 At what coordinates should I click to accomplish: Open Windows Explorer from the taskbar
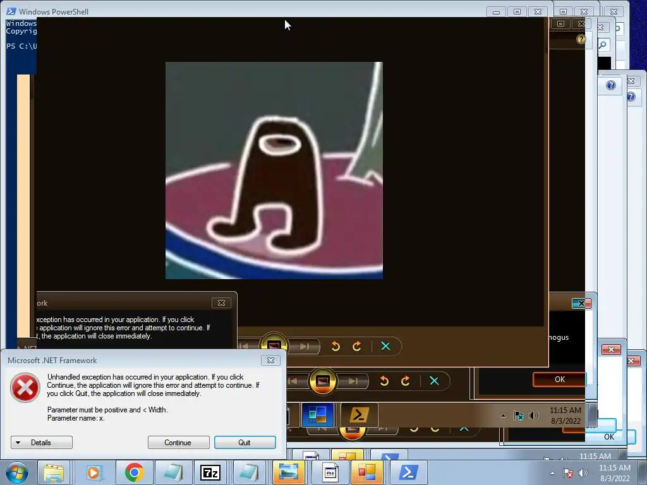pos(54,472)
